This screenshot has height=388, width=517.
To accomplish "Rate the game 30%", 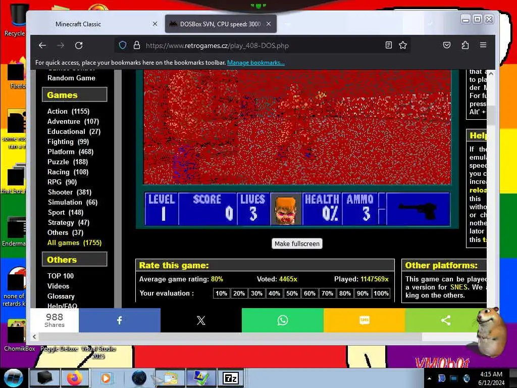I will point(256,294).
